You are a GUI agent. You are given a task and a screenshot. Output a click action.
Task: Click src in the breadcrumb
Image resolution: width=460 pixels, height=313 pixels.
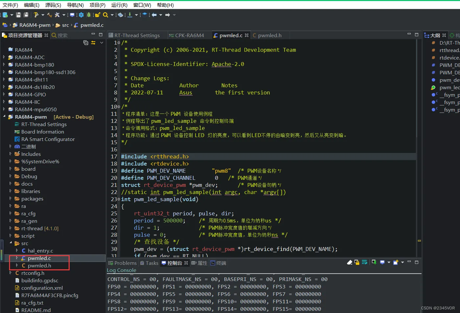click(65, 25)
